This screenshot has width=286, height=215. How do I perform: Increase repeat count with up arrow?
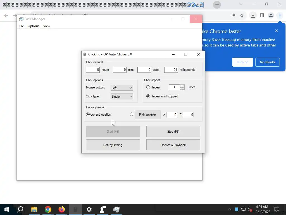pos(182,86)
